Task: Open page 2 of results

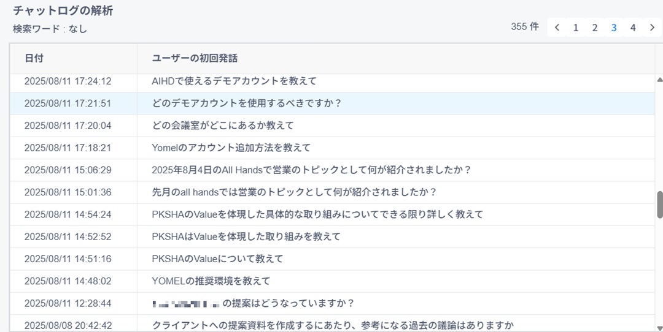Action: coord(595,28)
